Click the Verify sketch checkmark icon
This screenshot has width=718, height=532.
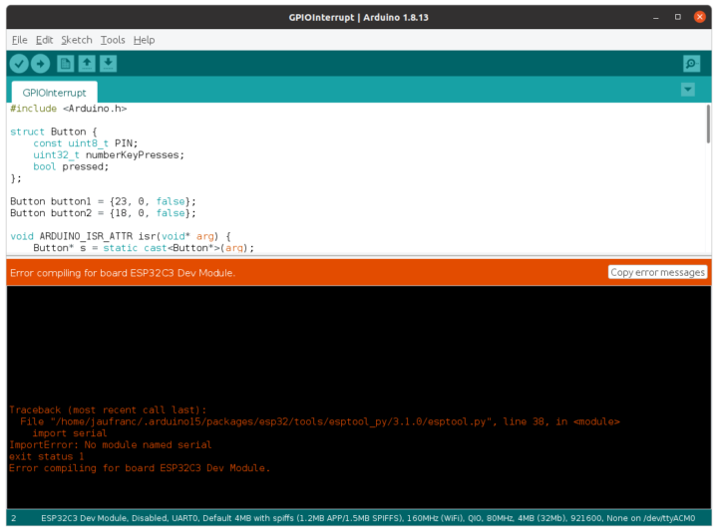(x=19, y=64)
